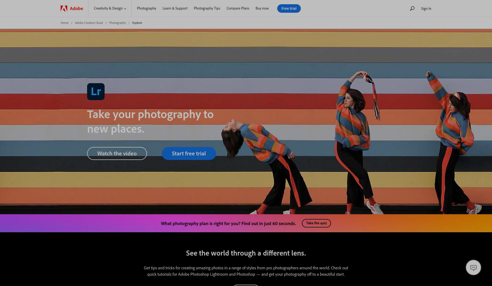
Task: Click 'See the world through a different lens.' heading
Action: pyautogui.click(x=246, y=253)
